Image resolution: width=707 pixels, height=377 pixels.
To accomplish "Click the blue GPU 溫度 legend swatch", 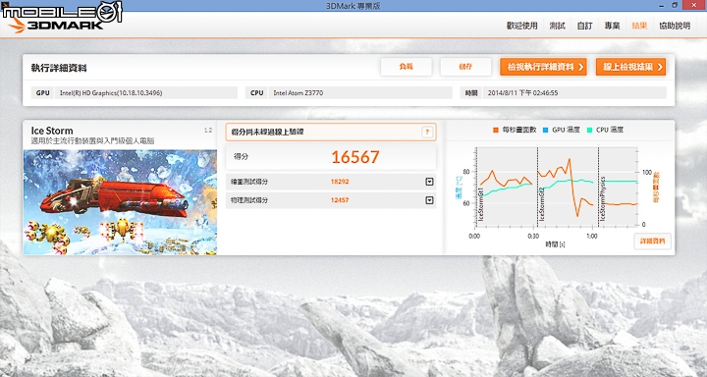I will coord(545,130).
